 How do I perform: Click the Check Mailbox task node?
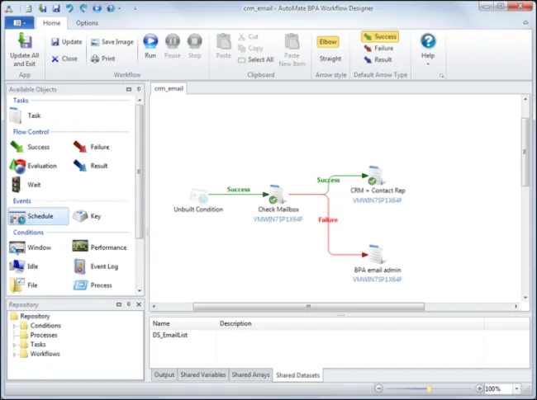tap(278, 202)
